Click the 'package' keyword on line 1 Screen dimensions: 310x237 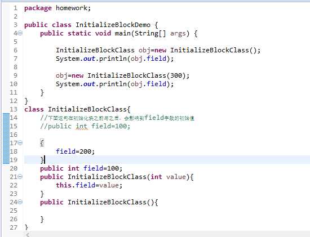tap(38, 8)
